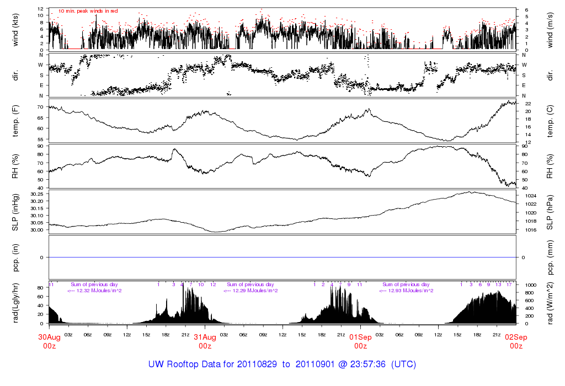Click the 'SLP (inHg)' axis label
Screen dimensions: 565x386
[15, 212]
